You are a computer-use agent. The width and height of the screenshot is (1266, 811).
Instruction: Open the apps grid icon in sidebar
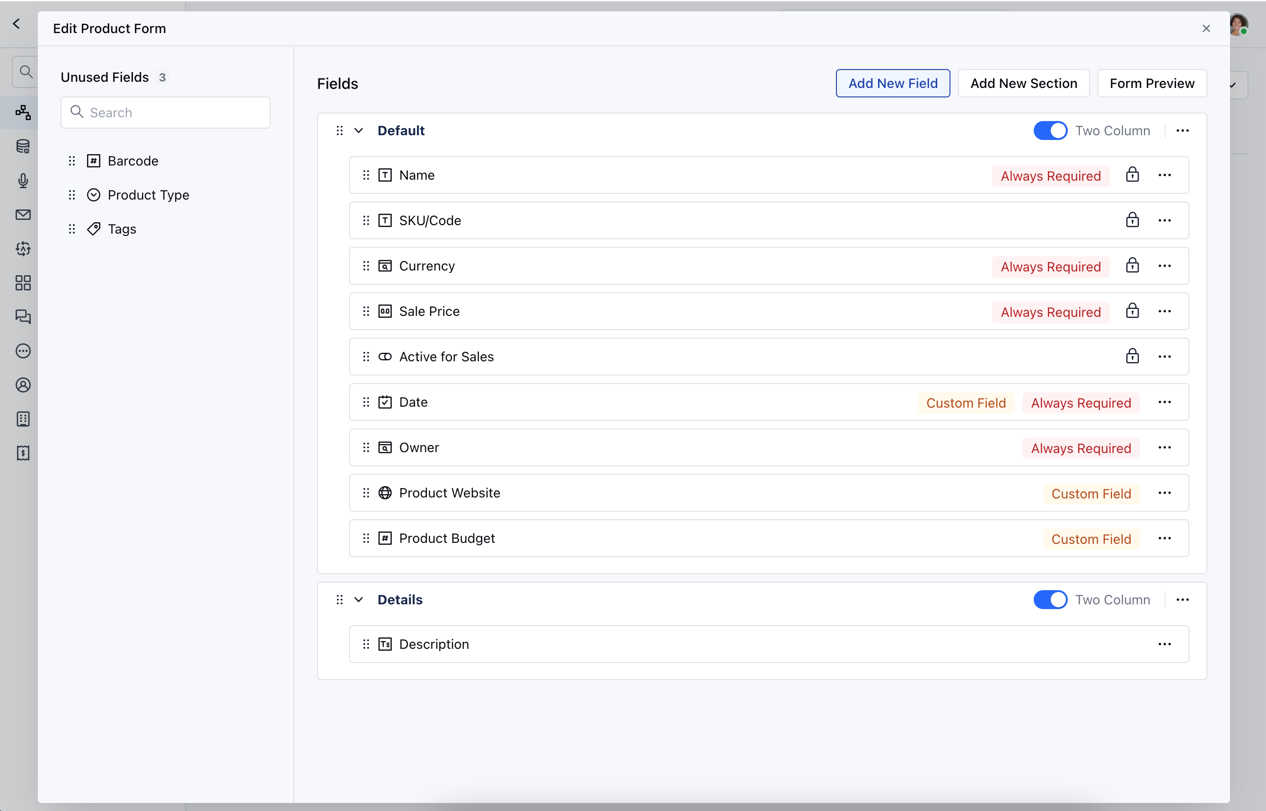(x=23, y=283)
